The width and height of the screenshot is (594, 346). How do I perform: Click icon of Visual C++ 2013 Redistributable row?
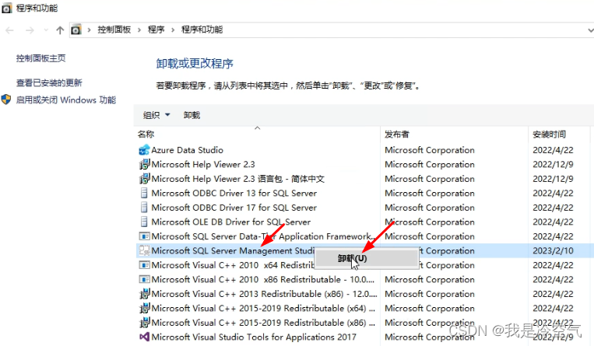(x=144, y=294)
